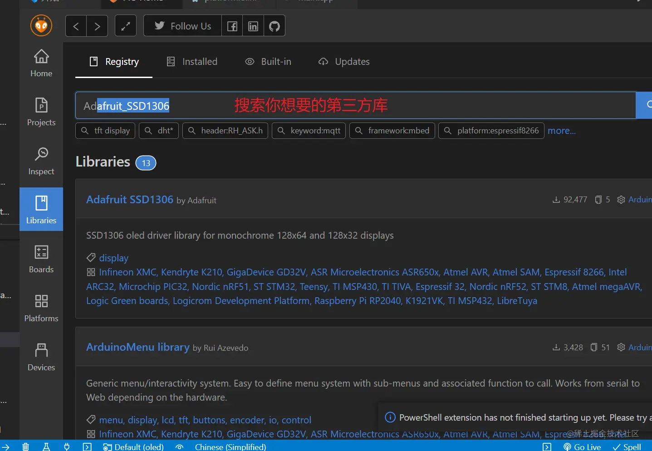Select the 'platform:espressif8266' search suggestion
The image size is (652, 451).
(491, 131)
